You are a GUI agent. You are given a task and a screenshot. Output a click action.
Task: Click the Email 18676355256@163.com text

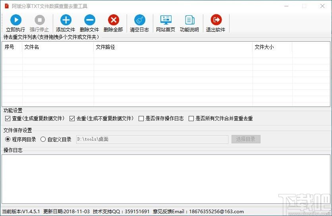216,211
